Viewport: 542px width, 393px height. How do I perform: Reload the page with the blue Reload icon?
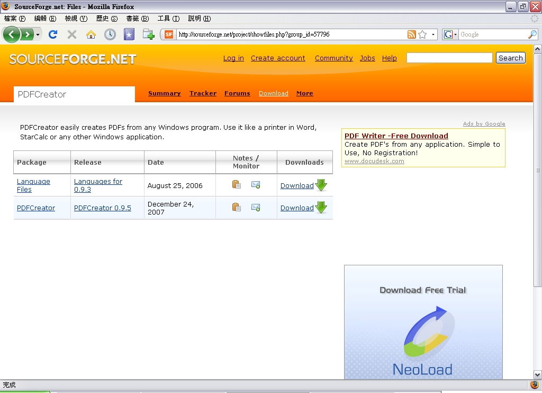coord(53,34)
